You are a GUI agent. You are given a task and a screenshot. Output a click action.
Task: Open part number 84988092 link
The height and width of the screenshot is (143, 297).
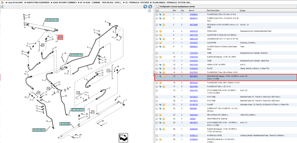coord(194,129)
